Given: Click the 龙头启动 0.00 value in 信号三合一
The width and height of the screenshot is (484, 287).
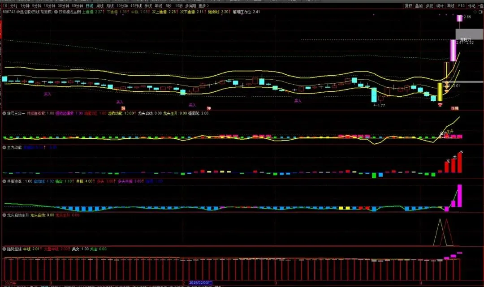Looking at the screenshot, I should coord(150,113).
